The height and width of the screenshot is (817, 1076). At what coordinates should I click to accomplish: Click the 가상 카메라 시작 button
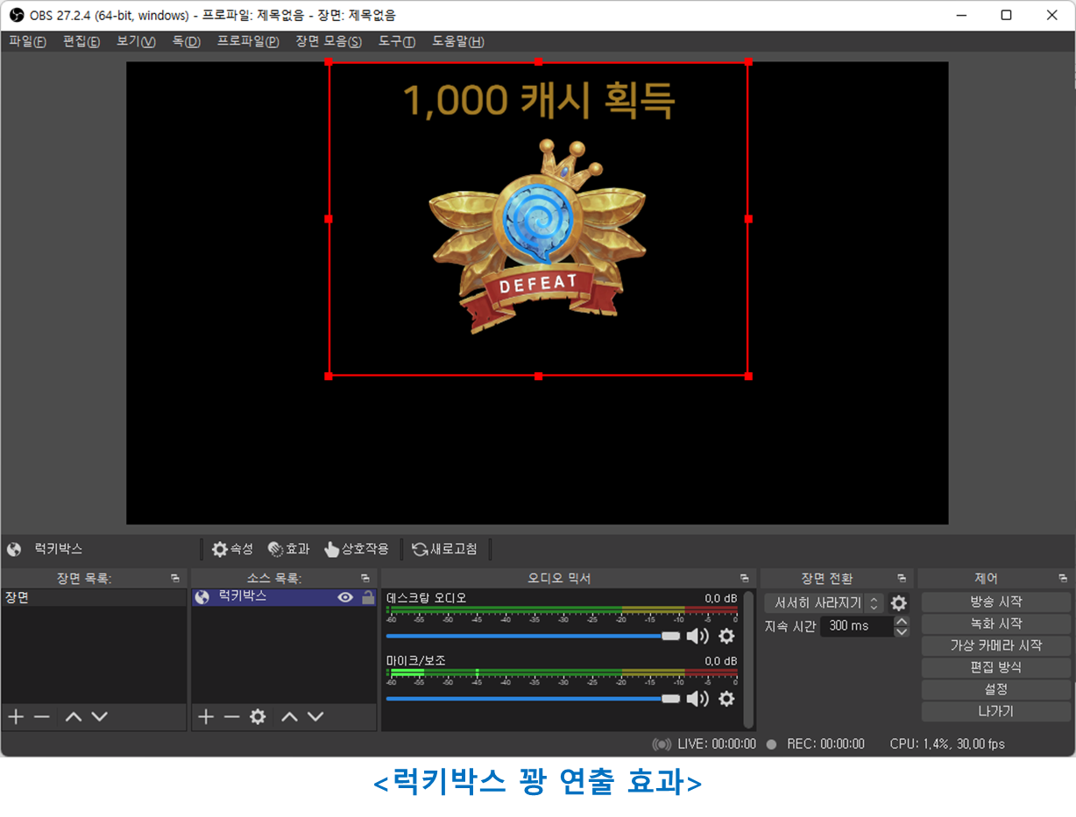click(996, 646)
